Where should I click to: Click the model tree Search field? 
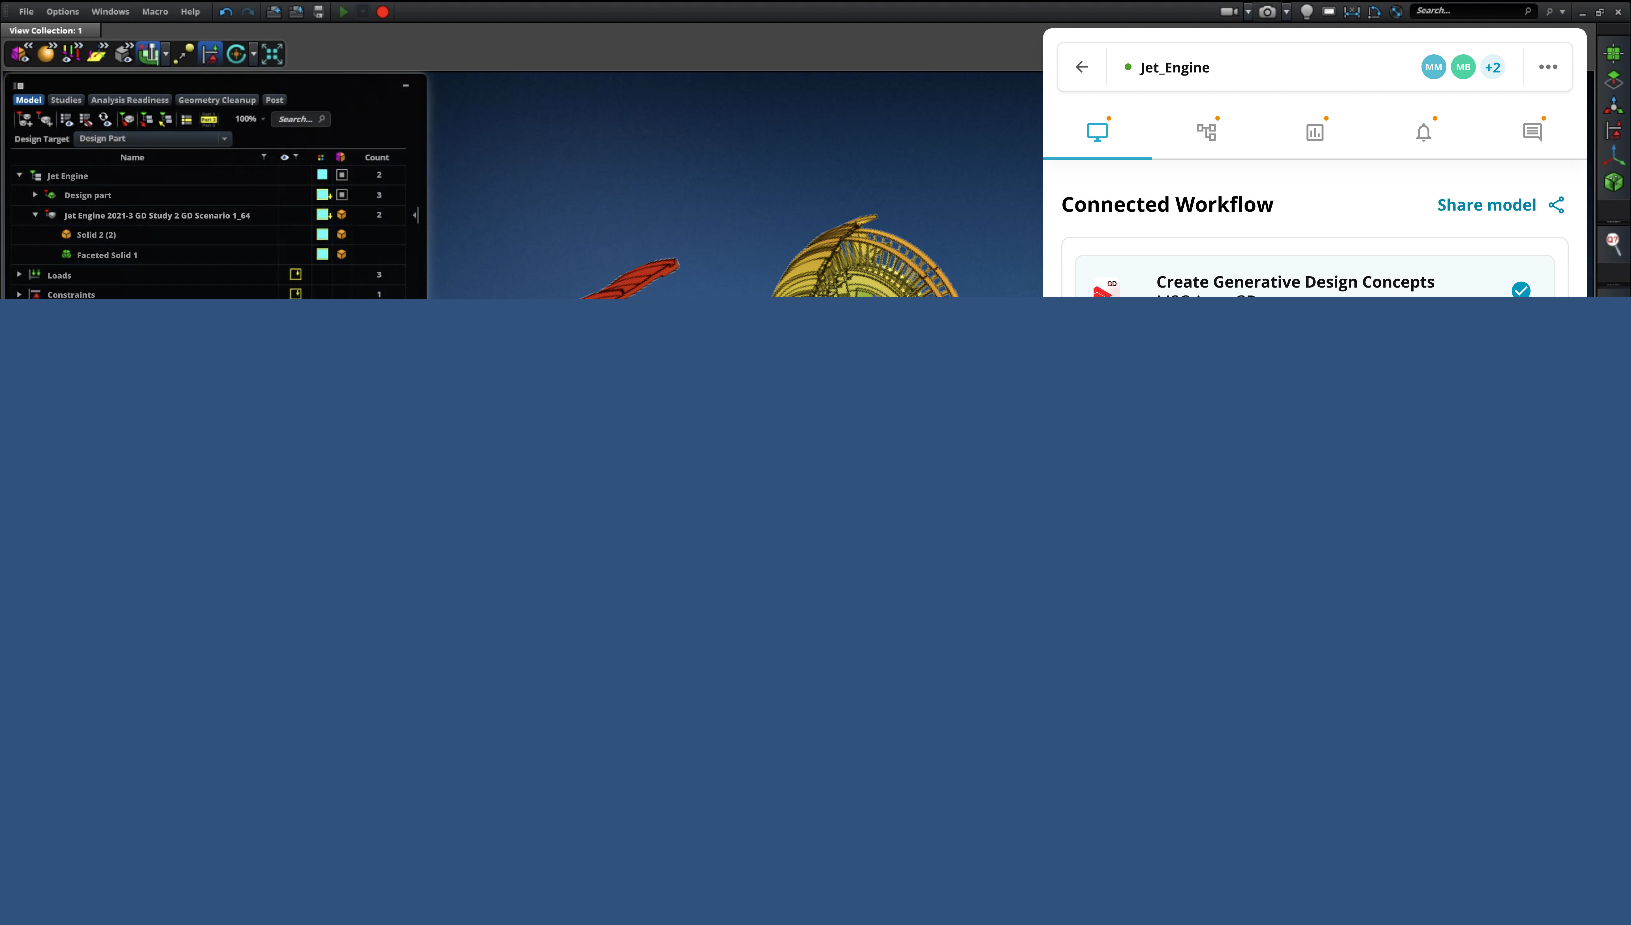[300, 119]
